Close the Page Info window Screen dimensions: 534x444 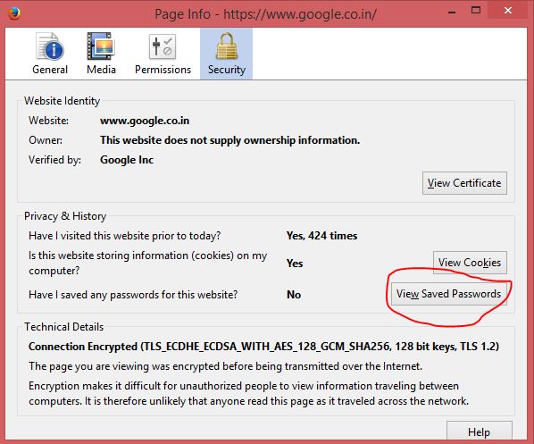click(508, 11)
